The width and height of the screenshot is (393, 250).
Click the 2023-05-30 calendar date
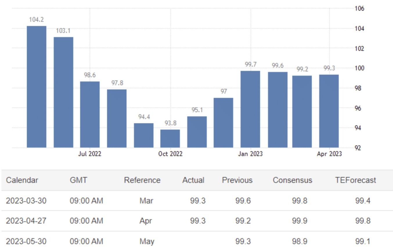click(x=26, y=242)
